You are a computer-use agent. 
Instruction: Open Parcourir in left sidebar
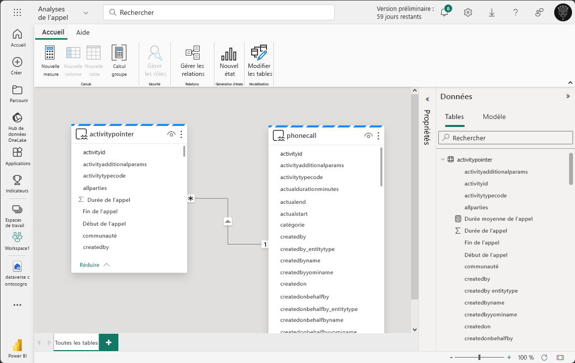click(x=17, y=94)
